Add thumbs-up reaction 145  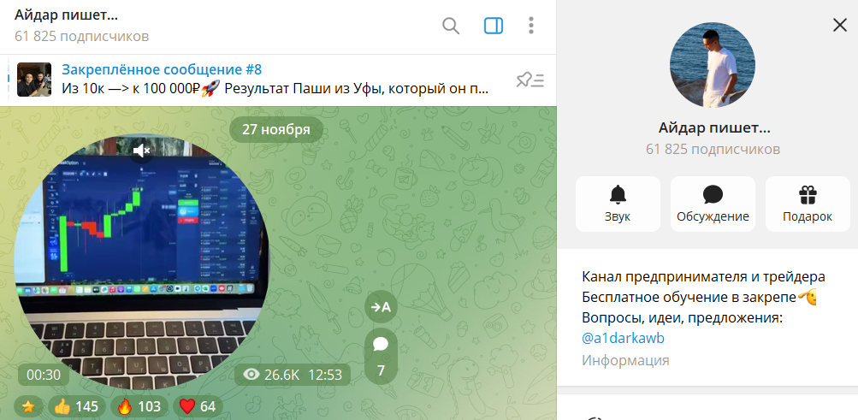click(77, 406)
